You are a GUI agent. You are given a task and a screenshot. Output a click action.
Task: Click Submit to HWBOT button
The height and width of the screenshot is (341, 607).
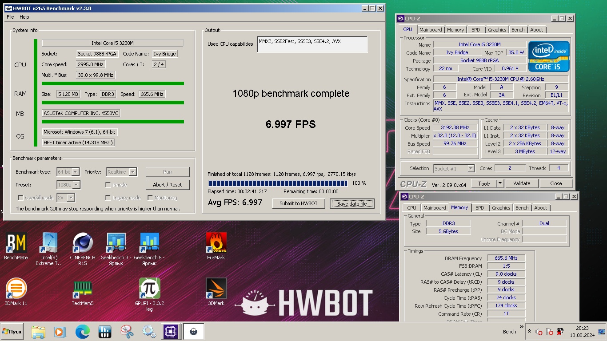(299, 203)
